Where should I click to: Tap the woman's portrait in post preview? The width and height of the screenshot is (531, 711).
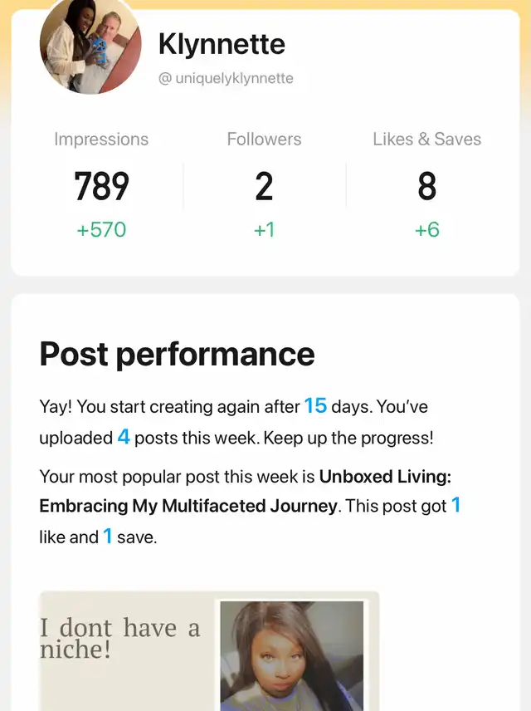point(292,655)
